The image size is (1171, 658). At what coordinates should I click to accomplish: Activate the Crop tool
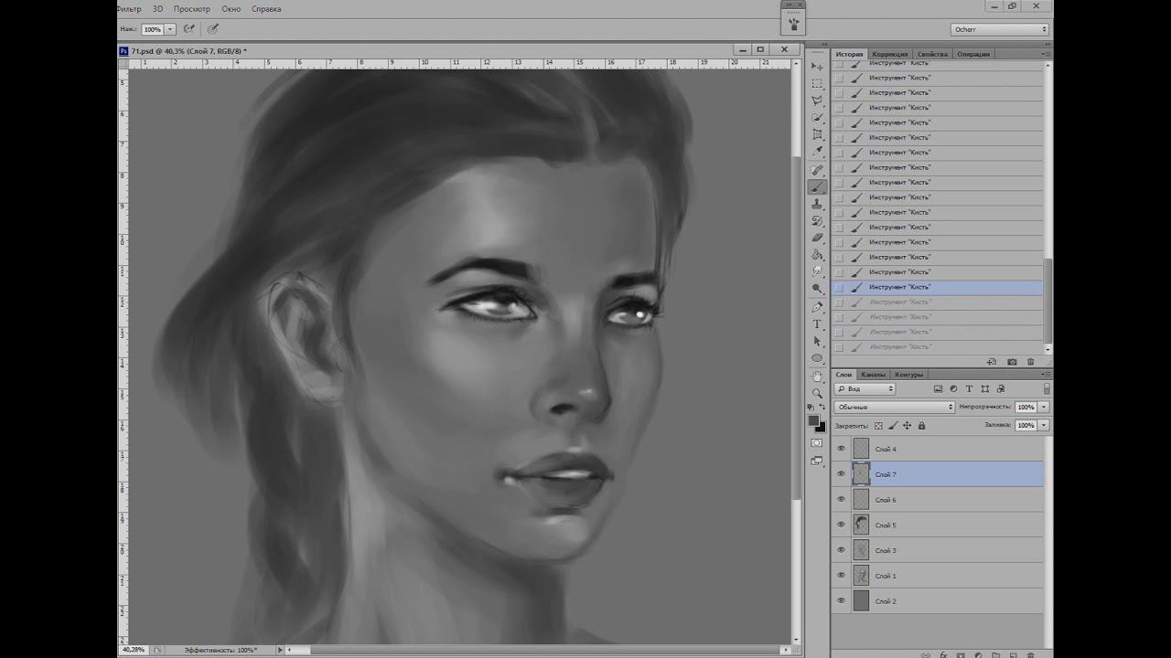tap(817, 134)
